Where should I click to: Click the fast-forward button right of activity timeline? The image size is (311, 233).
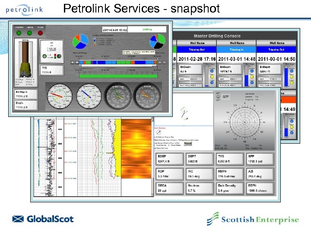coord(160,63)
